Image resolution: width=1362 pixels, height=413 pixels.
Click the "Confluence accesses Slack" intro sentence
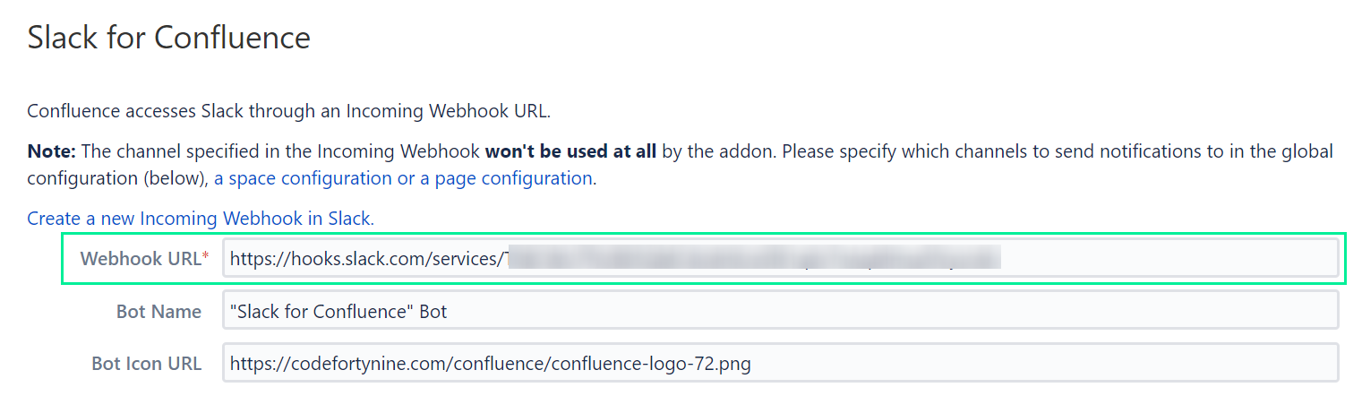(x=287, y=112)
